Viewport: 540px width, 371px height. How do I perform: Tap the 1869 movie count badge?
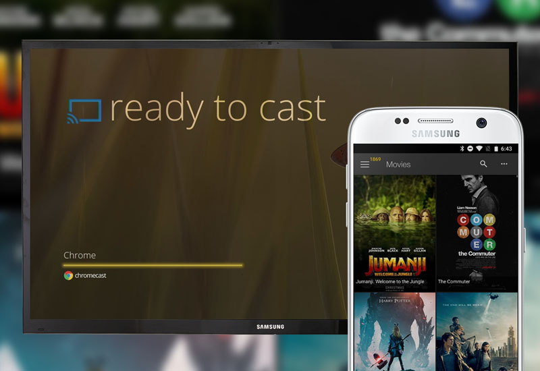(x=375, y=159)
